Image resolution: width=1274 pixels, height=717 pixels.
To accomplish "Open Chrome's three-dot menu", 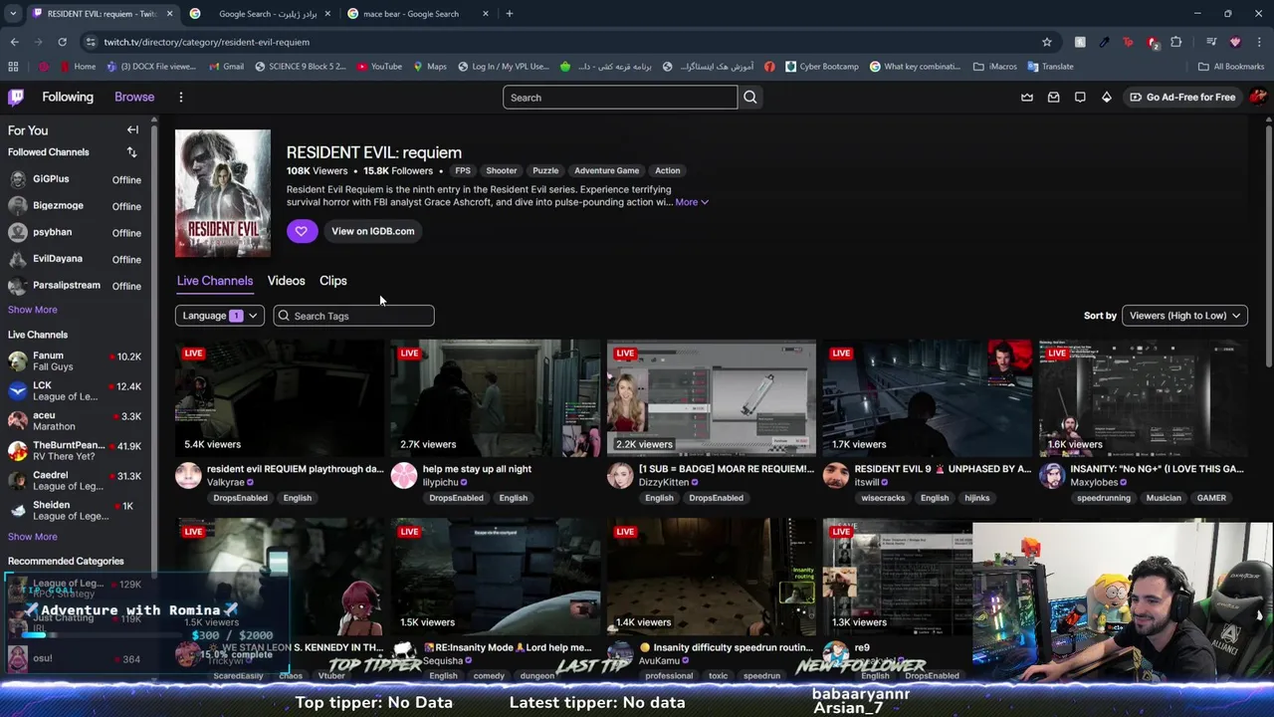I will point(1259,42).
